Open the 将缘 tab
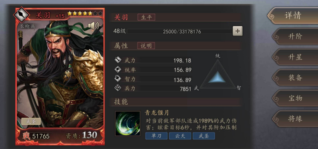 pyautogui.click(x=295, y=119)
